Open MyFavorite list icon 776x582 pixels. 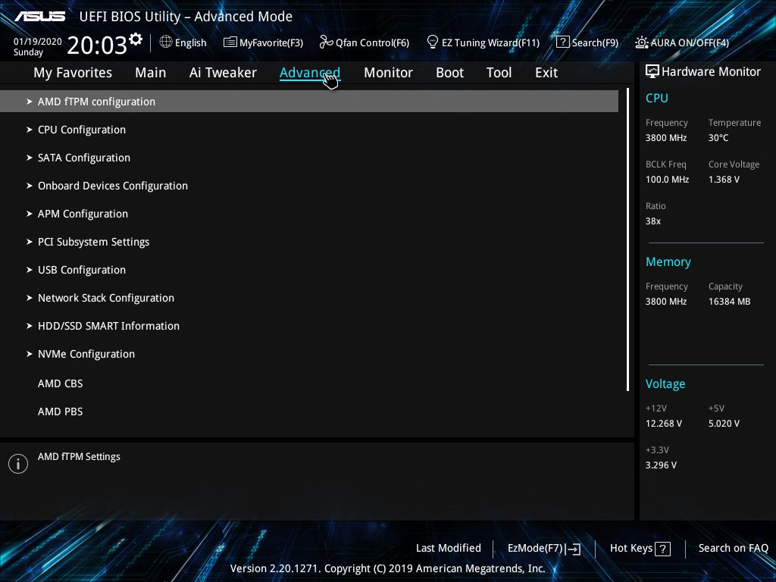[x=230, y=42]
